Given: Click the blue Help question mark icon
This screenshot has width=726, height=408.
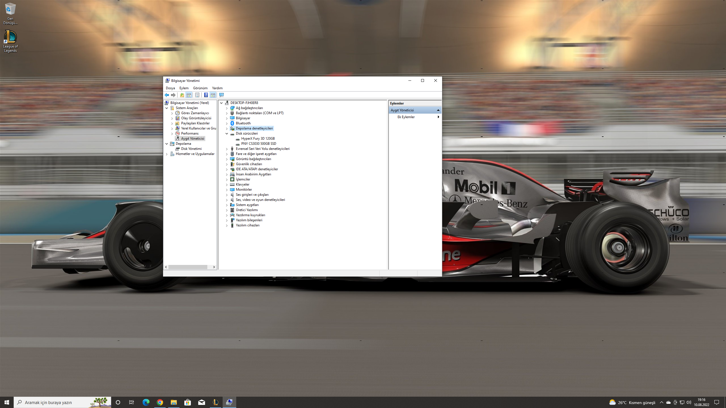Looking at the screenshot, I should (x=206, y=95).
